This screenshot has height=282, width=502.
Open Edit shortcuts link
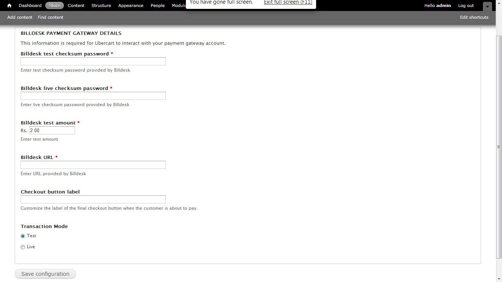(x=474, y=17)
